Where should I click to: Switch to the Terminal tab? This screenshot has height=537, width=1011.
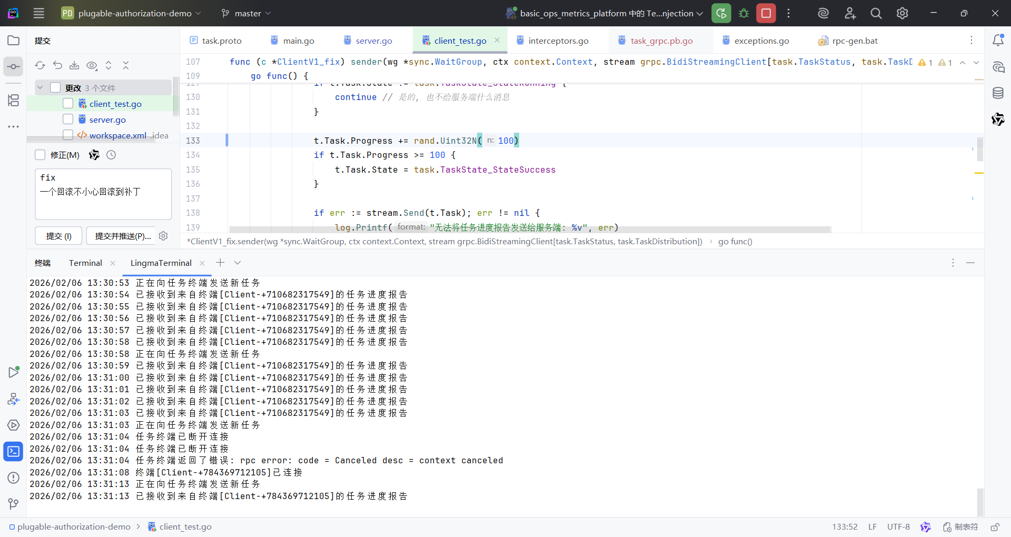point(85,263)
